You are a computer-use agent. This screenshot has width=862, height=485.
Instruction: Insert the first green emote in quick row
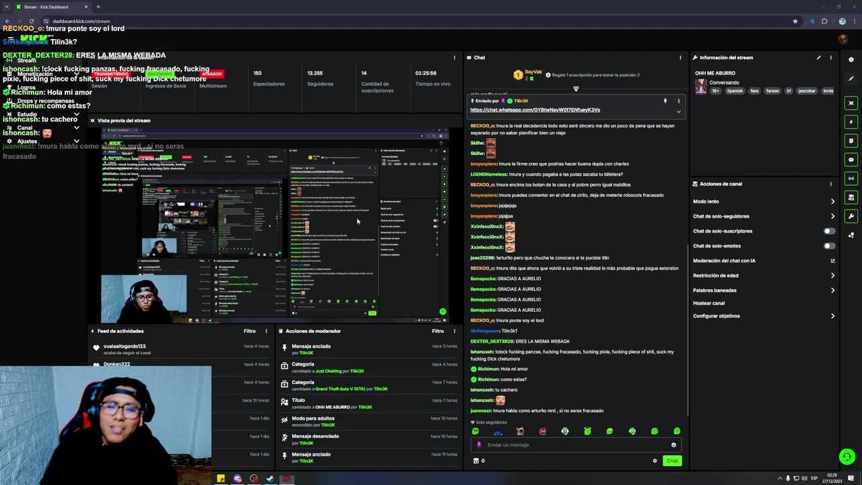pos(475,431)
